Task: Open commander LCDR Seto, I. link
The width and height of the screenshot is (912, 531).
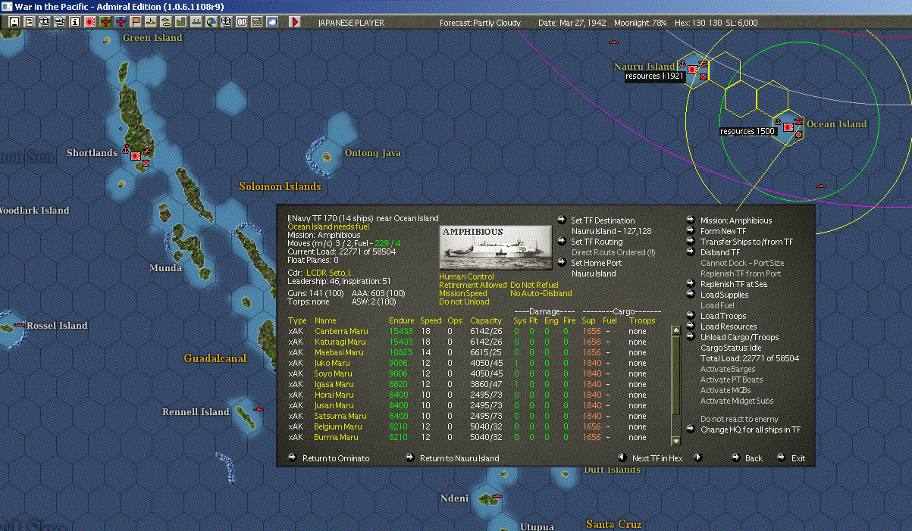Action: 329,272
